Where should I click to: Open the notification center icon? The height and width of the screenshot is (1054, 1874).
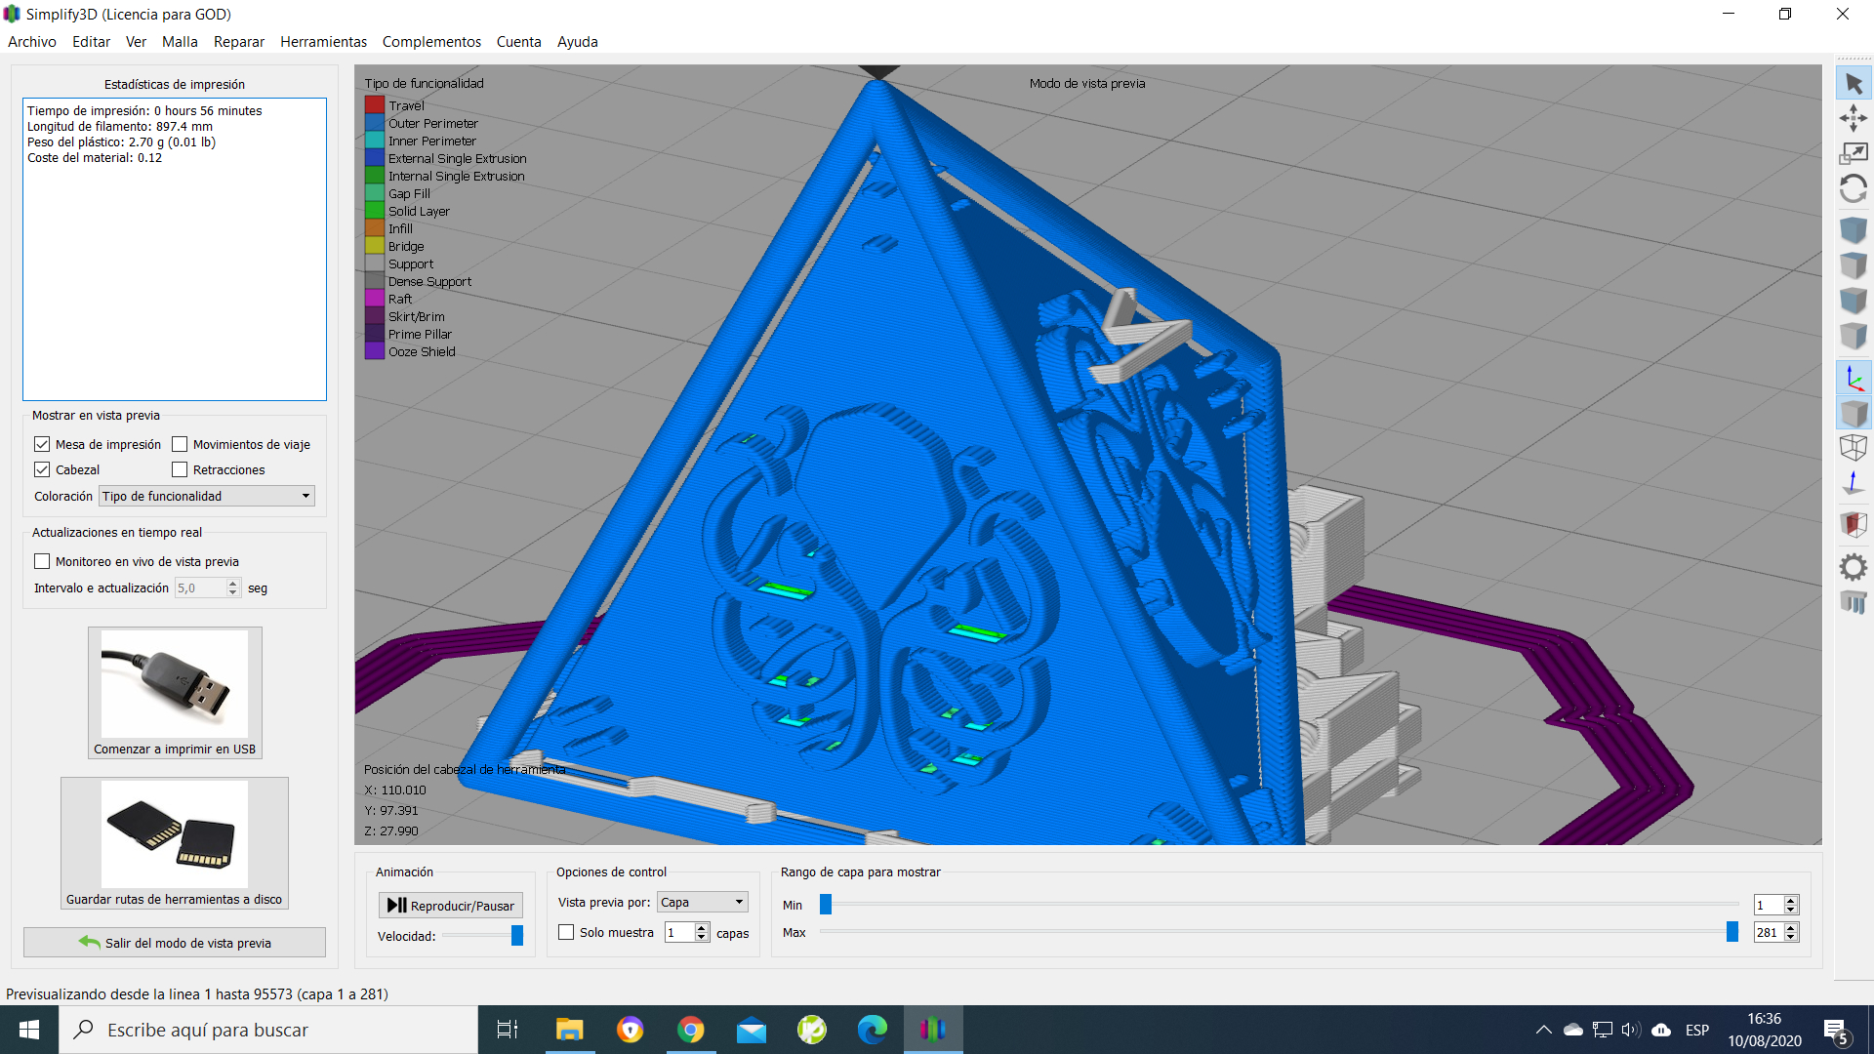click(x=1836, y=1030)
